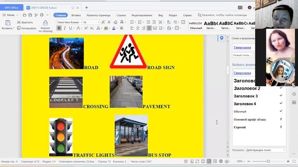The height and width of the screenshot is (167, 298).
Task: Open web layout globe icon in status bar
Action: tap(221, 161)
